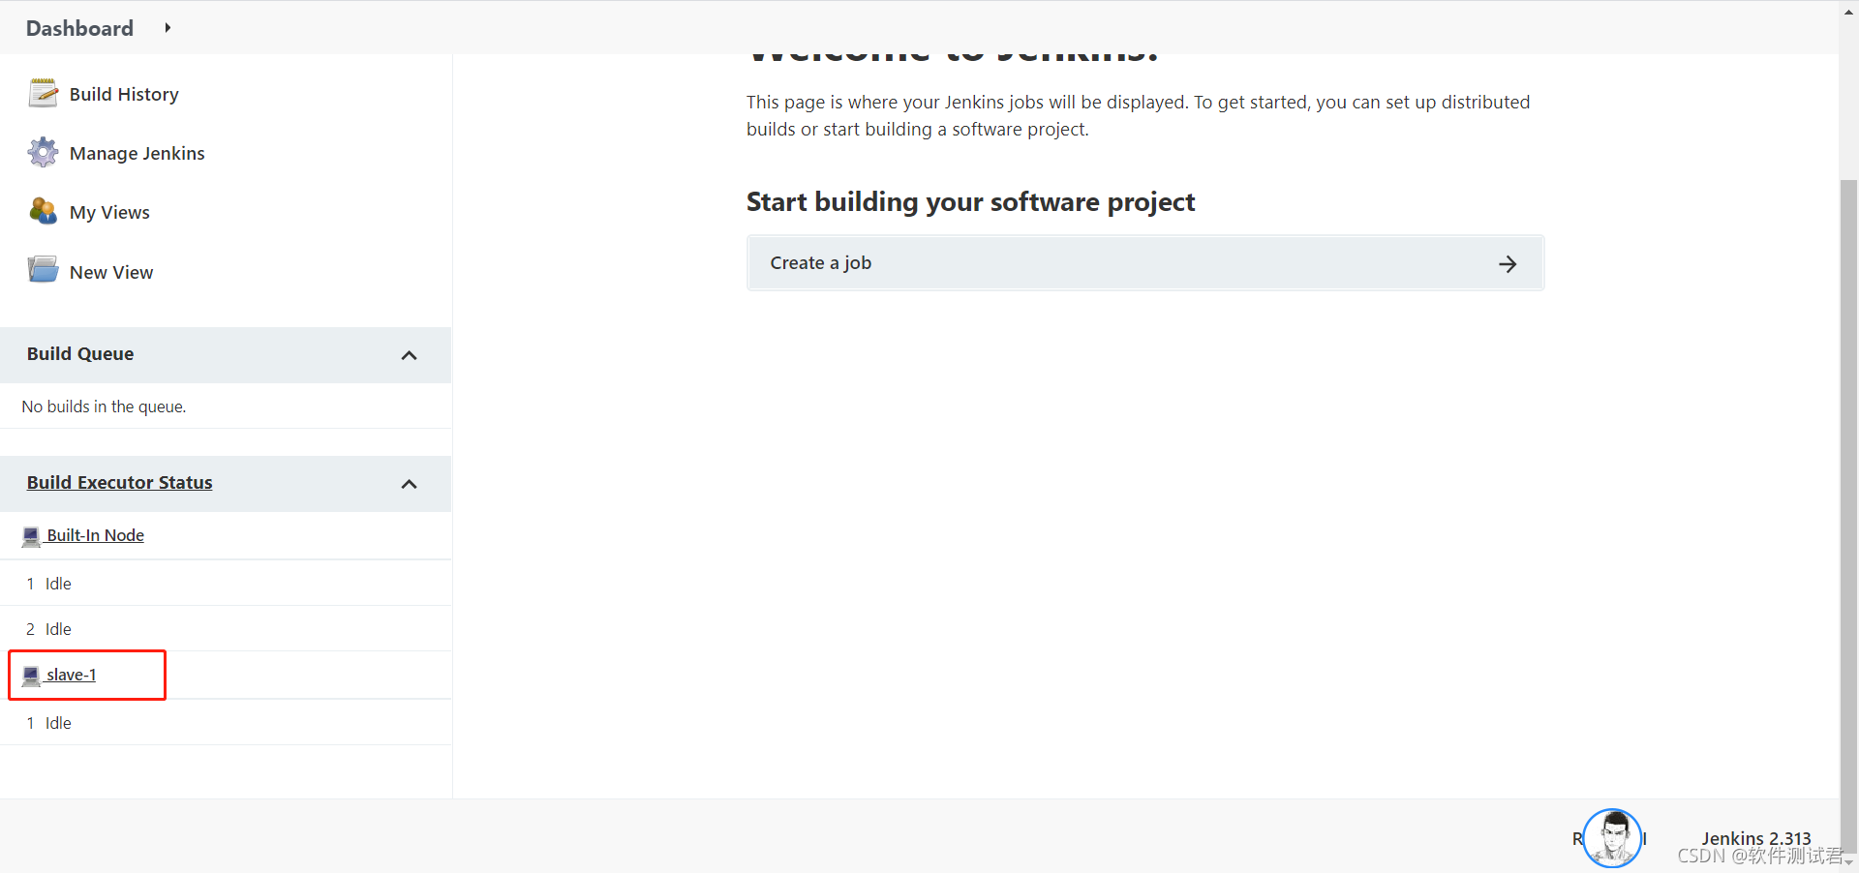
Task: Open the Build Executor Status link
Action: coord(119,482)
